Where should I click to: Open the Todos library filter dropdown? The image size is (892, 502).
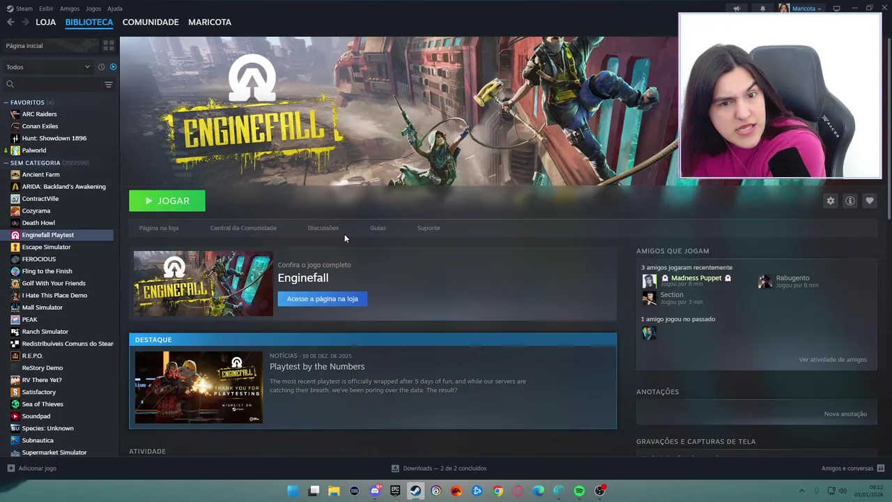click(x=48, y=67)
